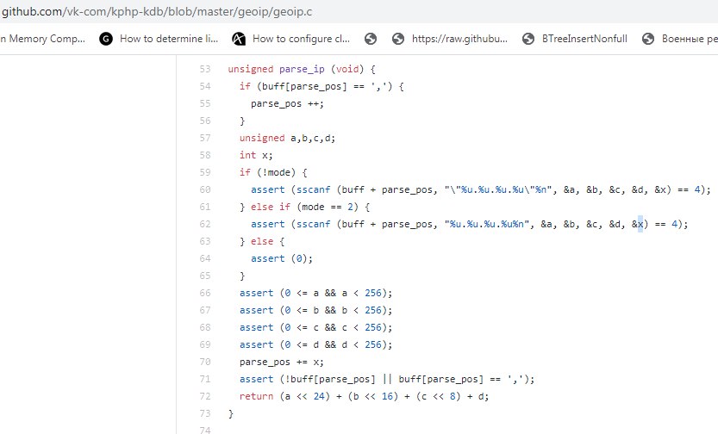This screenshot has height=434, width=718.
Task: Click highlighted '&x' on line 62
Action: tap(638, 224)
